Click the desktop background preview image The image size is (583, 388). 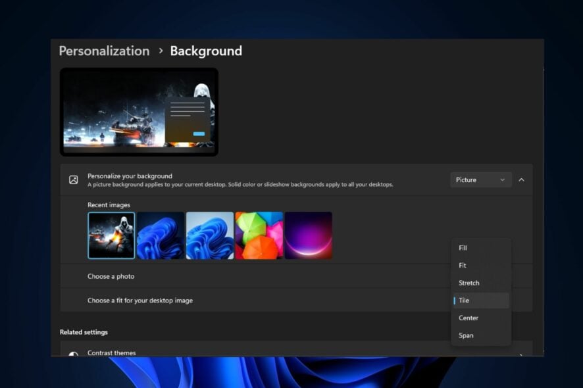[139, 112]
